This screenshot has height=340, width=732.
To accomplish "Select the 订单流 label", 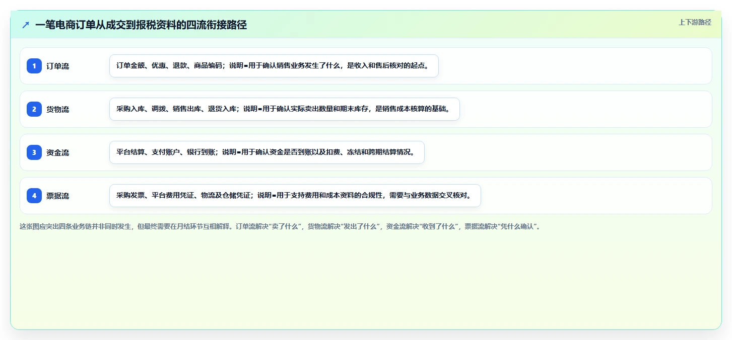I will click(58, 66).
